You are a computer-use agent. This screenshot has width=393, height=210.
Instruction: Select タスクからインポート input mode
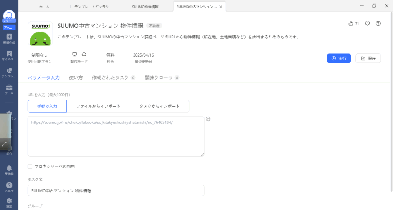point(159,106)
